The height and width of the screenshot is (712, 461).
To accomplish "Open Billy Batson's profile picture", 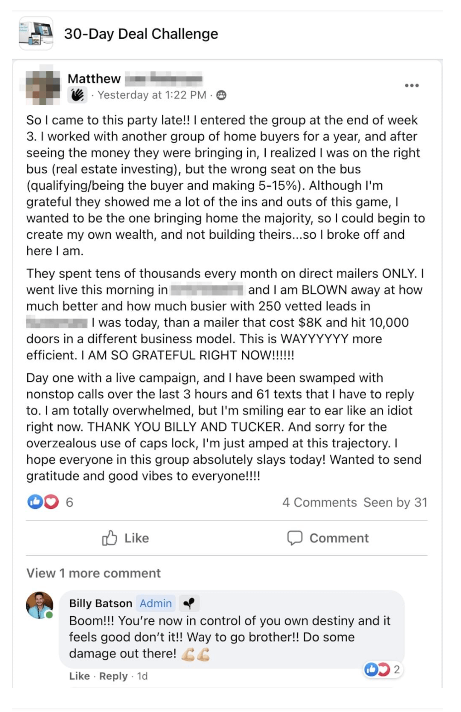I will pyautogui.click(x=39, y=605).
